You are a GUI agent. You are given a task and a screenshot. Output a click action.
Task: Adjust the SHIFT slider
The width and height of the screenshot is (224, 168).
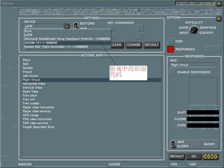coord(203,112)
